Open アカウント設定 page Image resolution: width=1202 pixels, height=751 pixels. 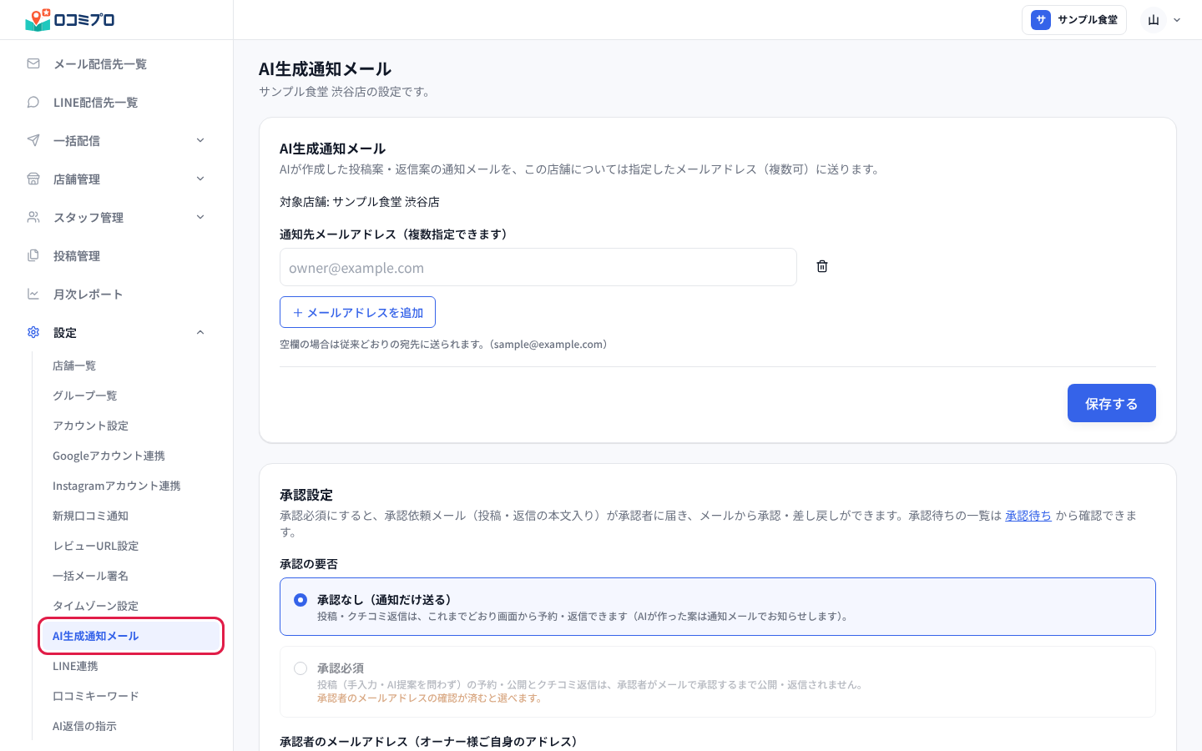pos(90,426)
